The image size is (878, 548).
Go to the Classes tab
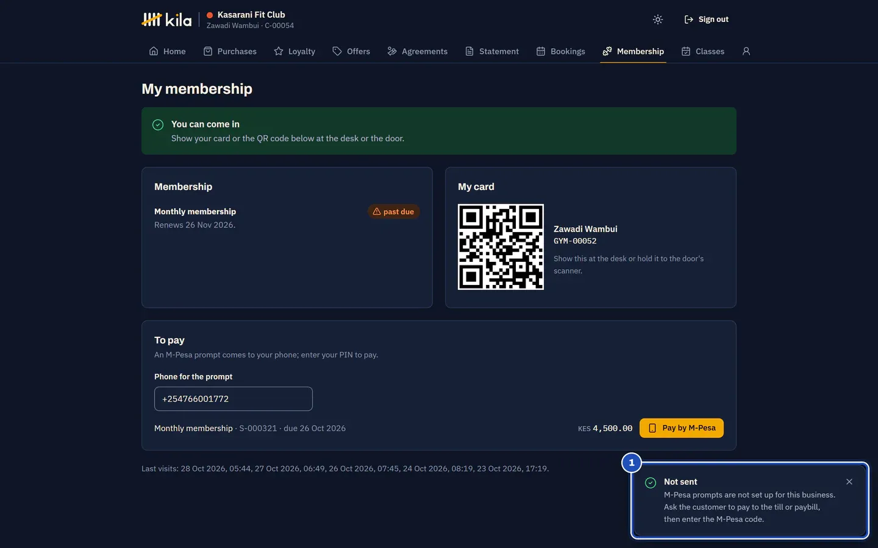click(x=703, y=51)
